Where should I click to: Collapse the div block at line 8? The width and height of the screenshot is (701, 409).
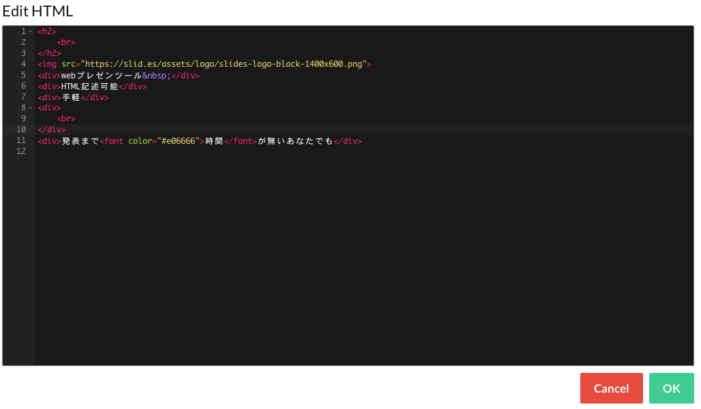(x=31, y=108)
